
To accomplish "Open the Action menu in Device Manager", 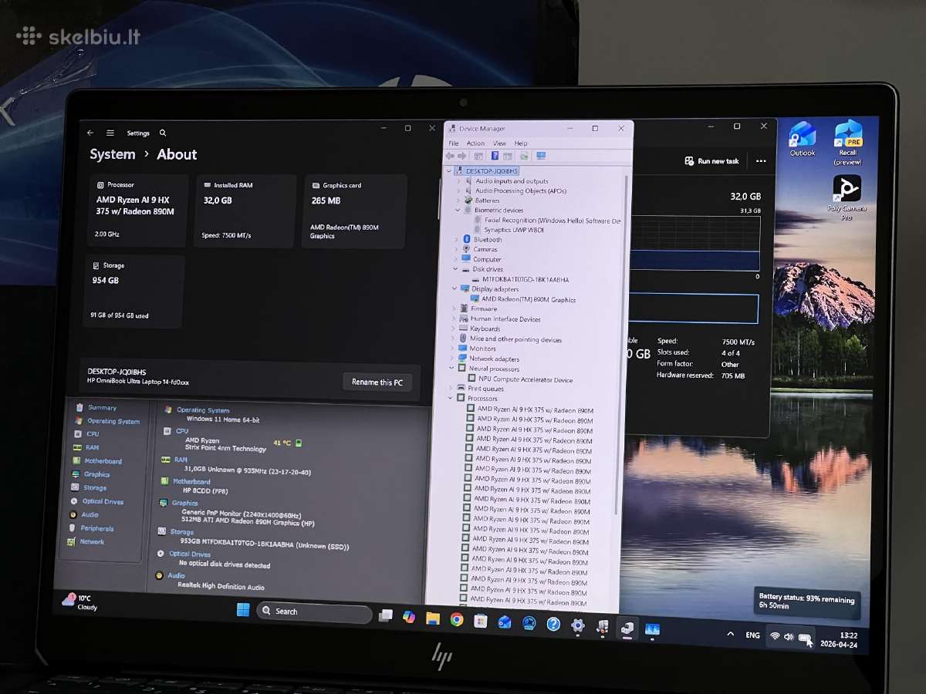I will (475, 143).
